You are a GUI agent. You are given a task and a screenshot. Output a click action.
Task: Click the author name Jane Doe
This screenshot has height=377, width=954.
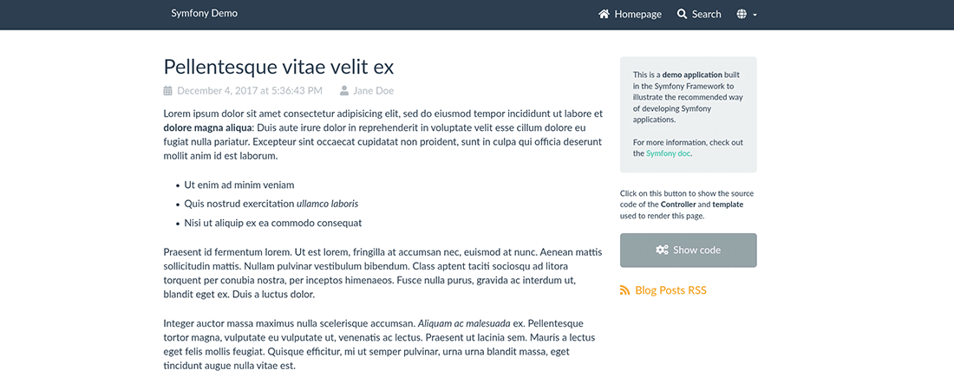[x=373, y=90]
